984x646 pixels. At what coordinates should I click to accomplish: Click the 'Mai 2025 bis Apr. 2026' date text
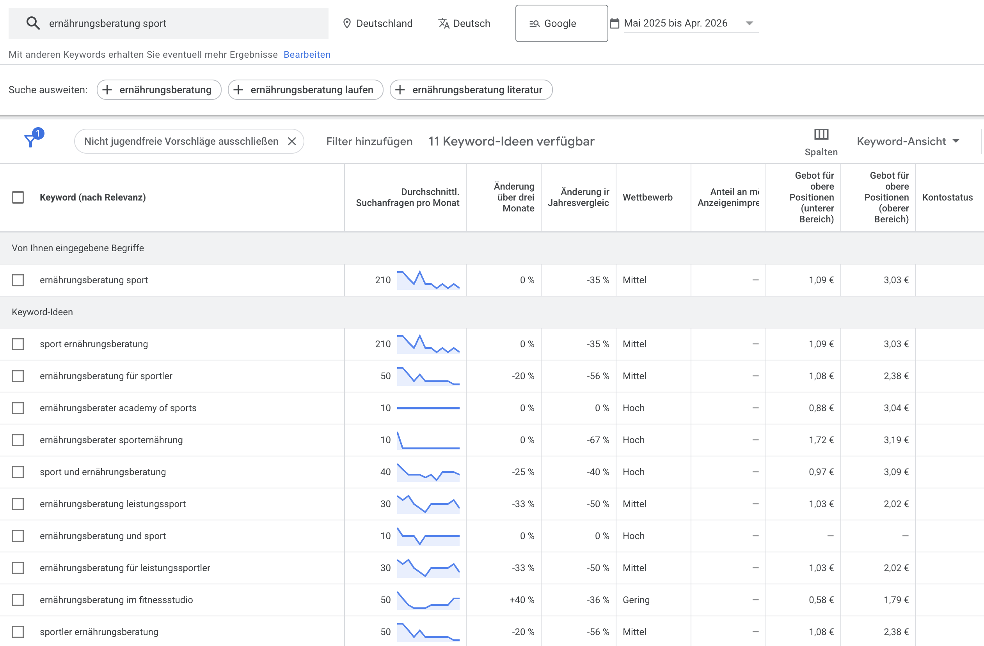[x=675, y=23]
